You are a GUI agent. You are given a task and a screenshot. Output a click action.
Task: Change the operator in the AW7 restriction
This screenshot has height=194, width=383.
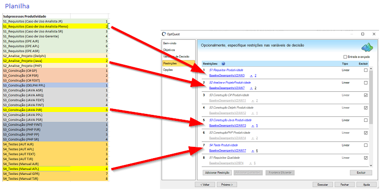pos(251,88)
